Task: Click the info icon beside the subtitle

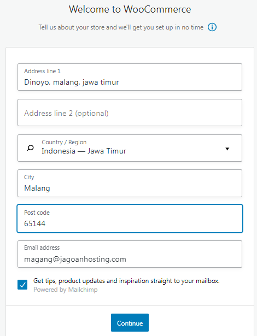Action: pyautogui.click(x=212, y=27)
